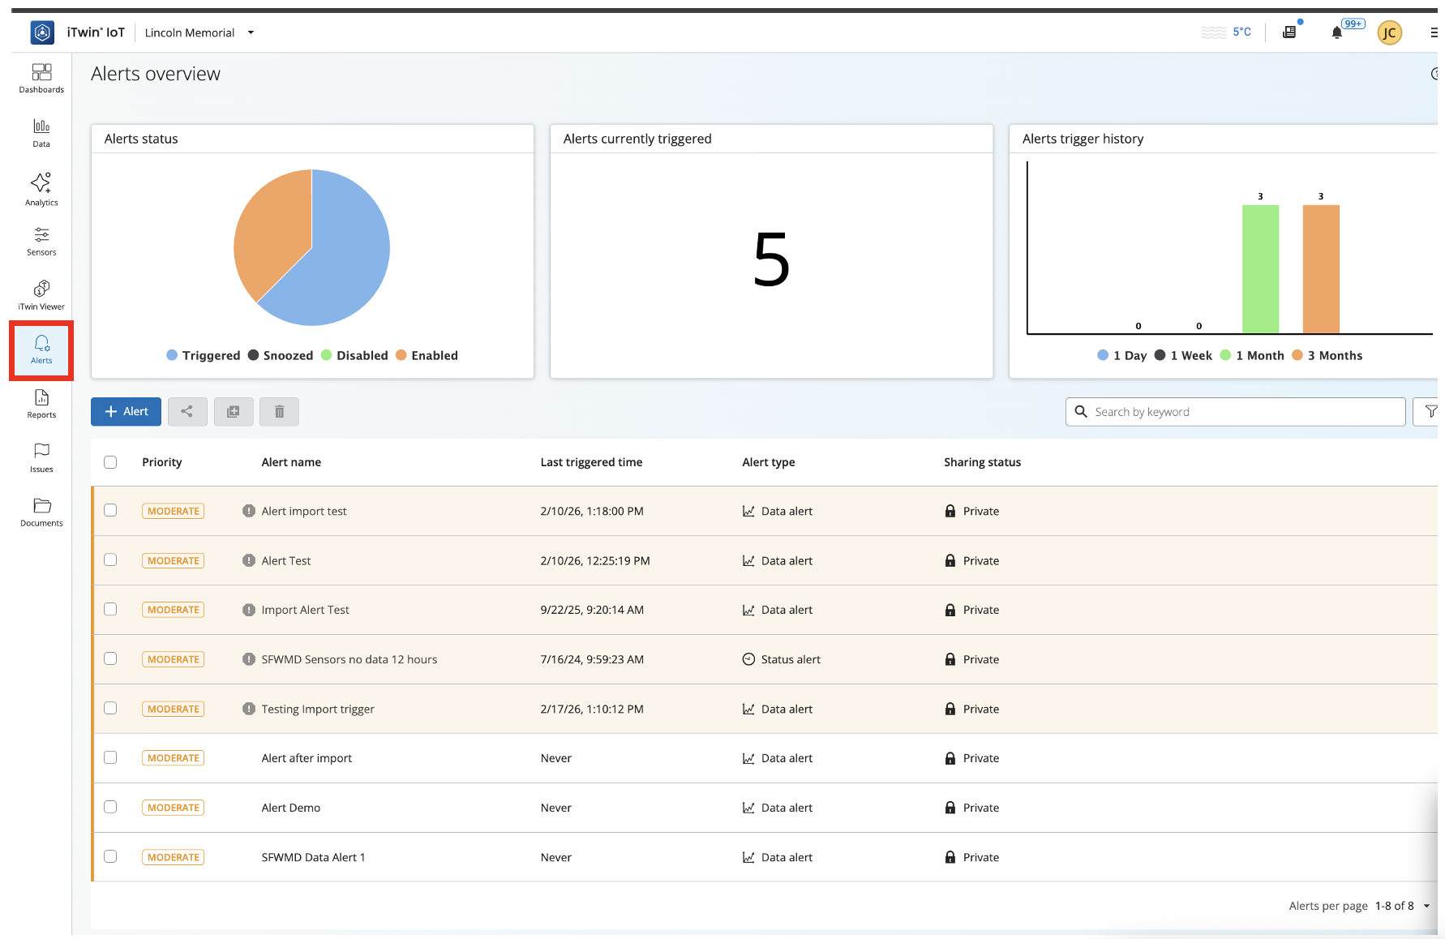Open Documents from the sidebar
This screenshot has height=939, width=1445.
[x=41, y=512]
